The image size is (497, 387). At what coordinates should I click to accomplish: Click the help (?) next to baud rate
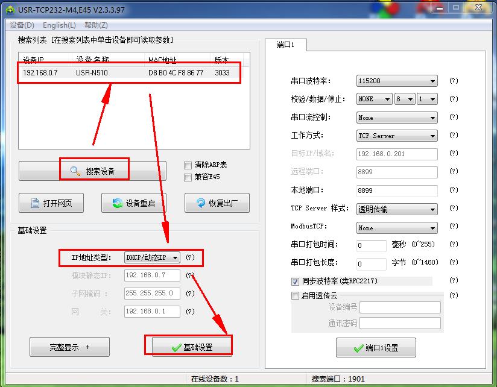tap(454, 81)
